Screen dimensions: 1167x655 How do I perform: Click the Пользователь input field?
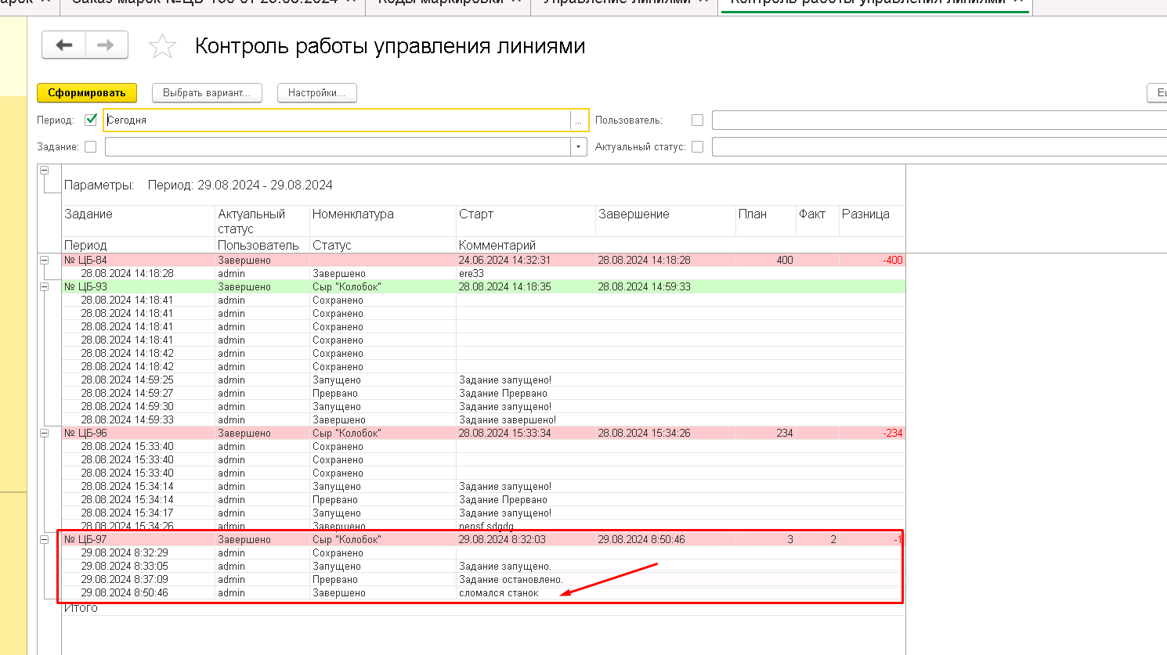(939, 121)
